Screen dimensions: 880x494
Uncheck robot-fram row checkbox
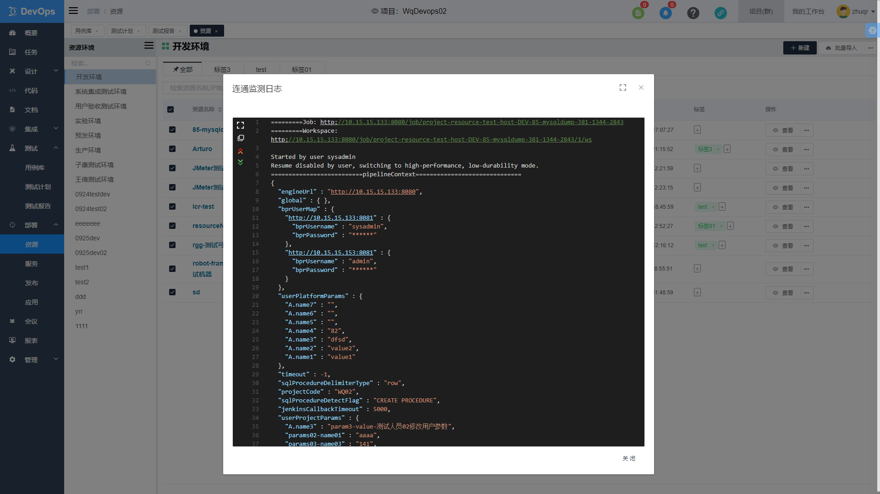(172, 269)
